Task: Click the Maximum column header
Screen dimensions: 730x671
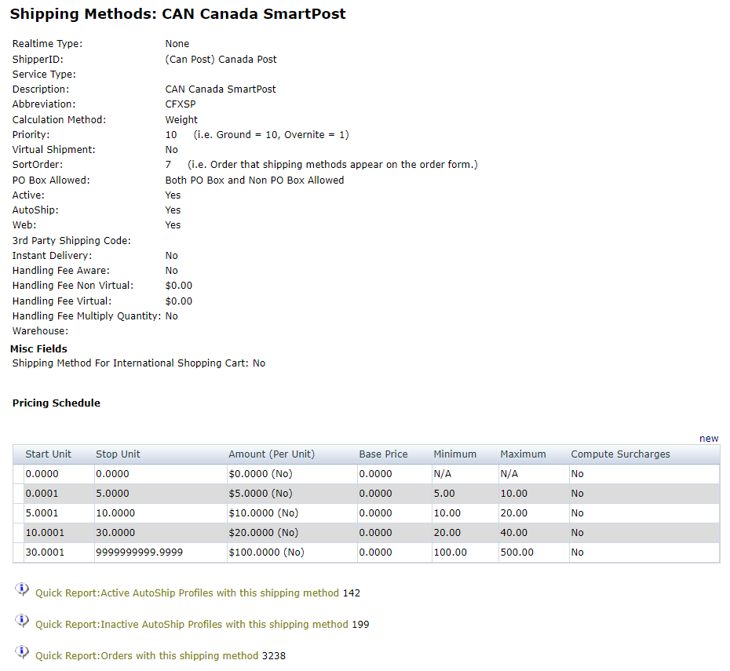Action: [522, 454]
